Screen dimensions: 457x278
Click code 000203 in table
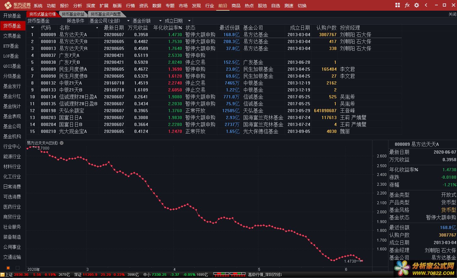[x=48, y=117]
